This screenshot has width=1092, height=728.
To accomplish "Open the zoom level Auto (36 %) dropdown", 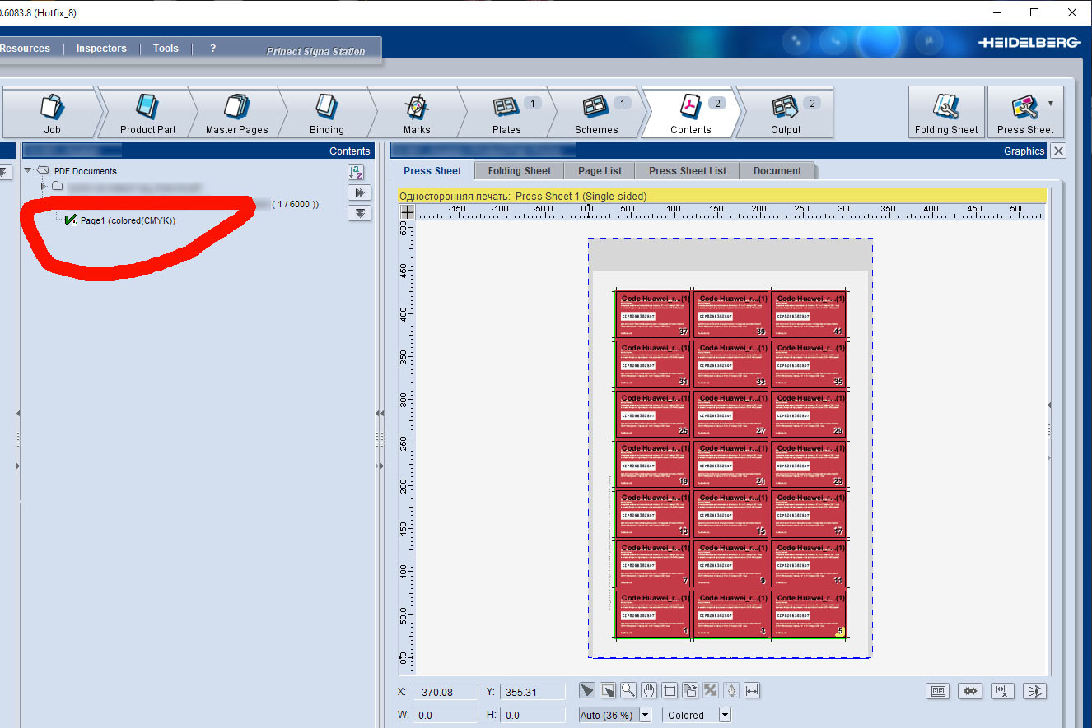I will (x=645, y=715).
